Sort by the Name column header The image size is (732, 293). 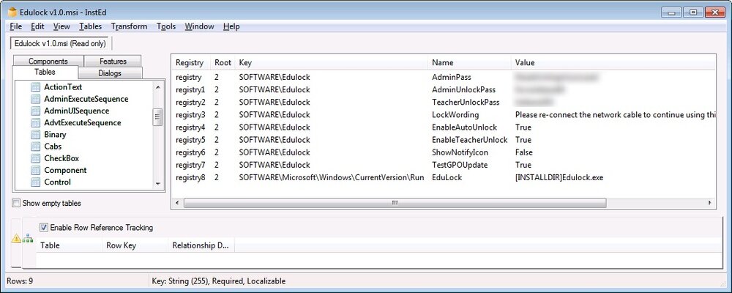click(x=469, y=62)
